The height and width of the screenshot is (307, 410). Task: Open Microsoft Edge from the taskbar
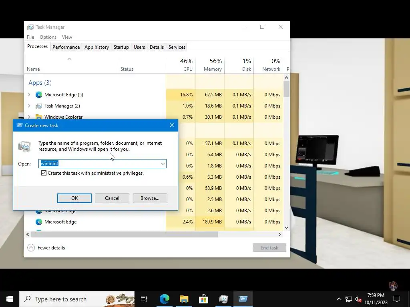pyautogui.click(x=165, y=299)
